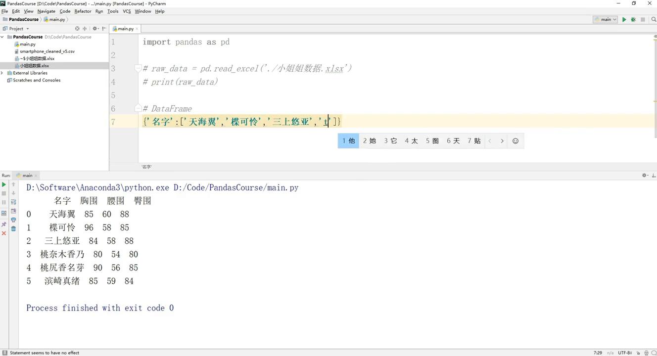Screen dimensions: 657x356
Task: Clear the console with the trash icon
Action: [x=13, y=229]
